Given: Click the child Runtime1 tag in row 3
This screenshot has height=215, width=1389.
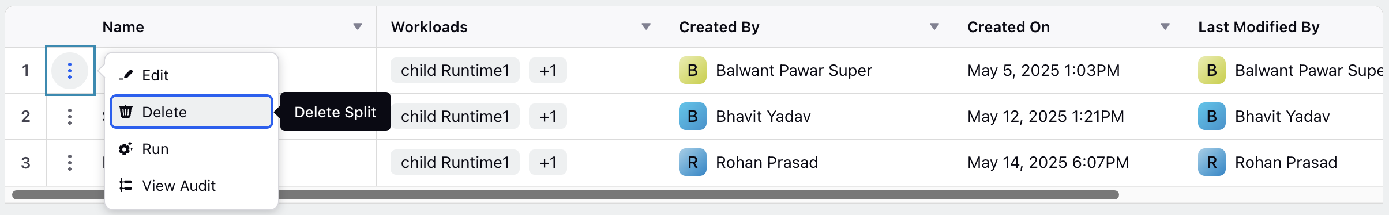Looking at the screenshot, I should pos(455,163).
